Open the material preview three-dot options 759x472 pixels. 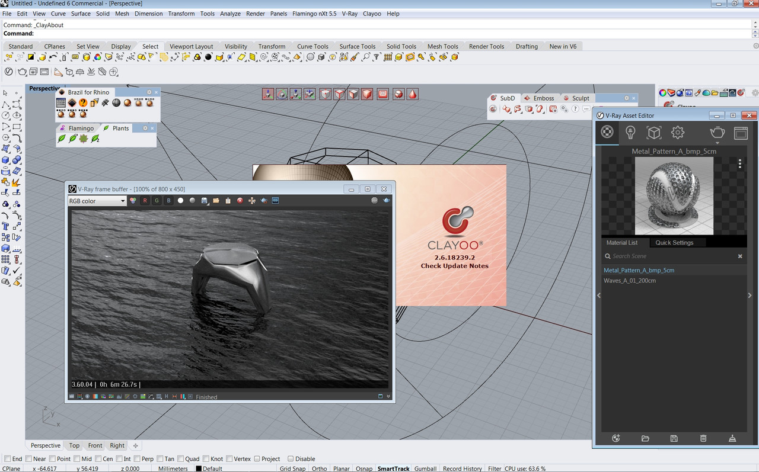pos(740,164)
